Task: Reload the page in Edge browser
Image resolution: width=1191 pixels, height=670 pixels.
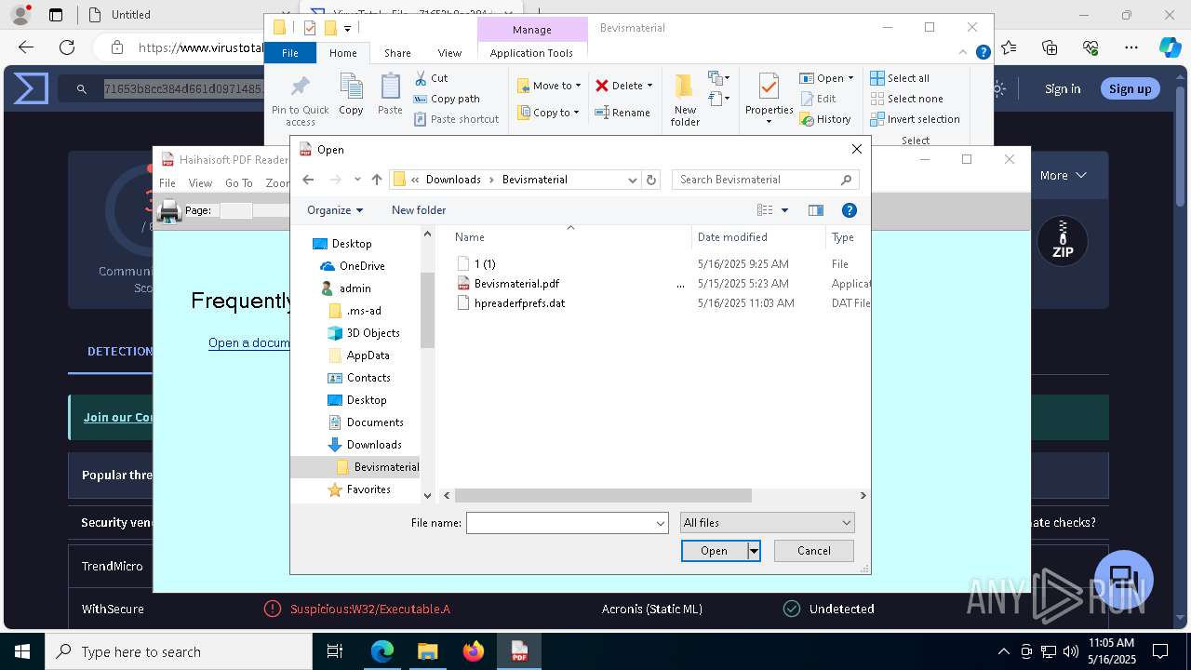Action: (67, 47)
